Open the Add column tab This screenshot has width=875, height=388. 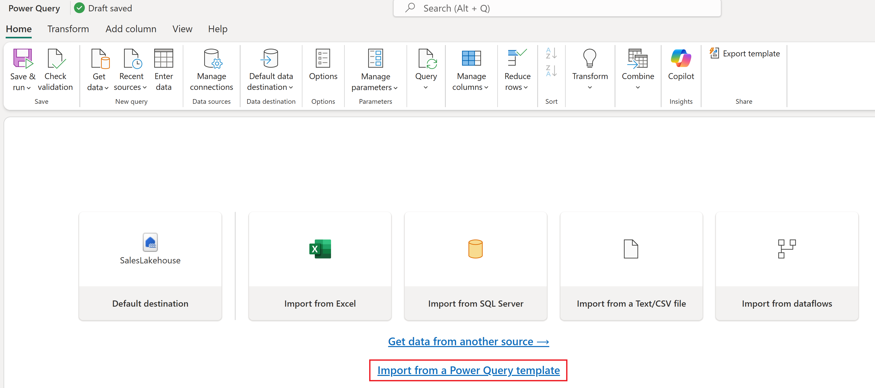[x=131, y=29]
